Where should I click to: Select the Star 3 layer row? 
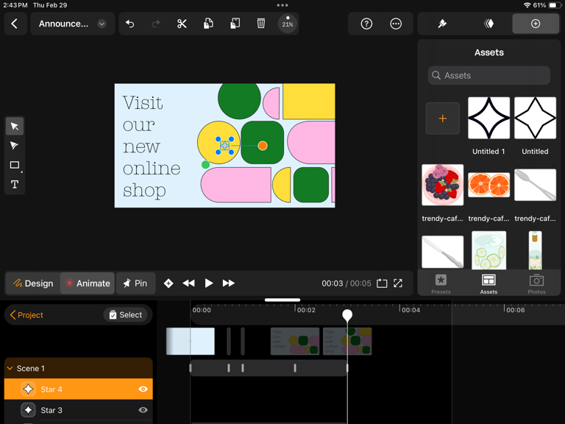point(78,410)
